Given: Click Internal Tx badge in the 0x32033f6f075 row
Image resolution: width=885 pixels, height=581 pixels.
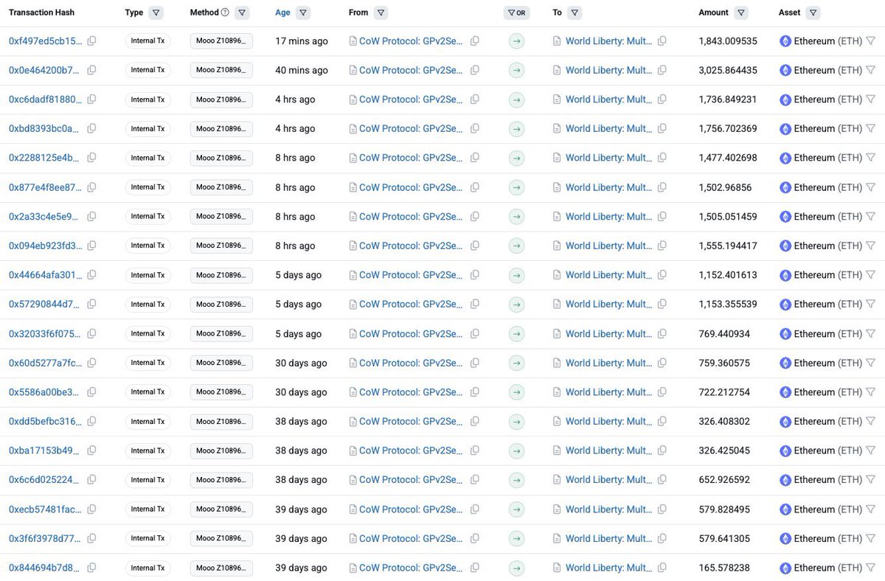Looking at the screenshot, I should [x=147, y=333].
